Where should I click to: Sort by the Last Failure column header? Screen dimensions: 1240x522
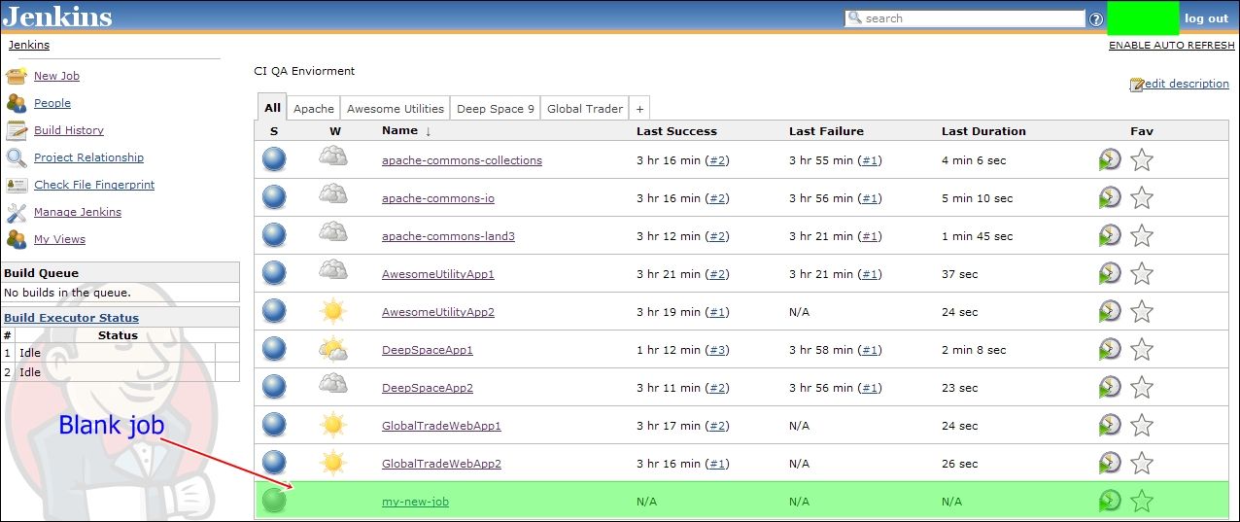pos(826,131)
